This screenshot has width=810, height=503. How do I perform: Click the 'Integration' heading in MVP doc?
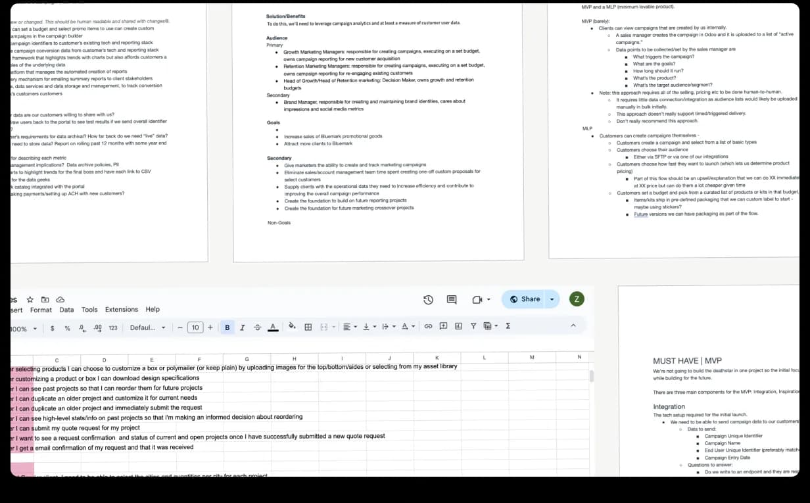click(x=669, y=407)
